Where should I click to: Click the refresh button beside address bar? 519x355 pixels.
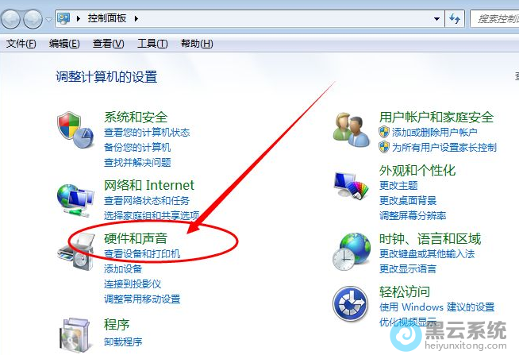tap(455, 19)
